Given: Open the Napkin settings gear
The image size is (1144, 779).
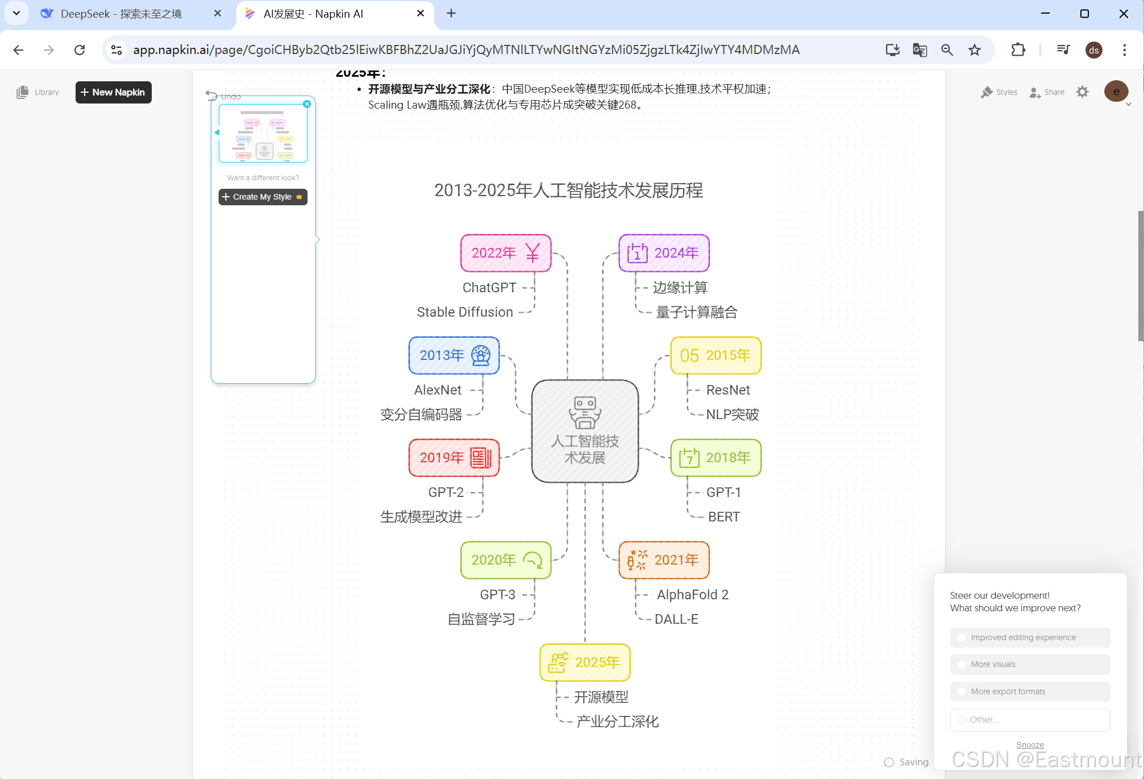Looking at the screenshot, I should [x=1082, y=92].
